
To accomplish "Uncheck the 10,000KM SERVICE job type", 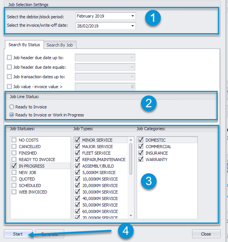I will pos(78,179).
